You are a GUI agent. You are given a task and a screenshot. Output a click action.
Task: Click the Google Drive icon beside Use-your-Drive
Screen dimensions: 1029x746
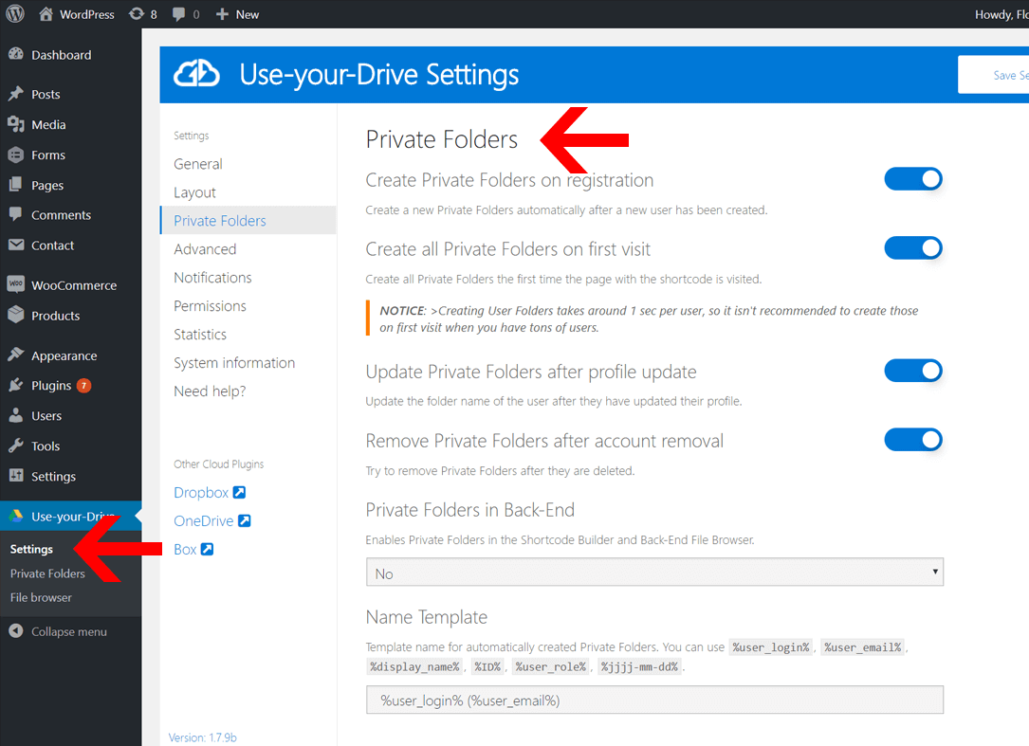[x=16, y=516]
